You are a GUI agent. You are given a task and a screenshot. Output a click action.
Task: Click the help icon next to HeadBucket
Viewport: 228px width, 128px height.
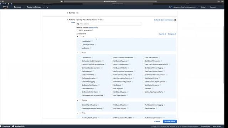(x=92, y=41)
